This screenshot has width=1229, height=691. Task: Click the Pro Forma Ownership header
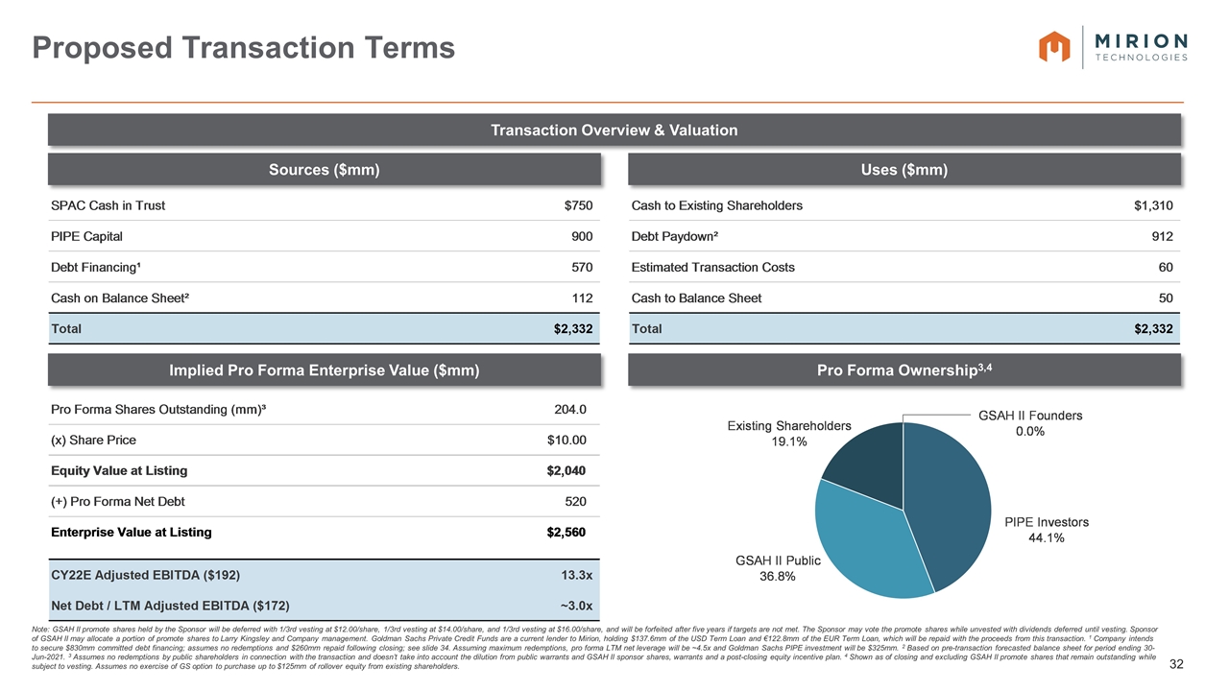[x=904, y=370]
